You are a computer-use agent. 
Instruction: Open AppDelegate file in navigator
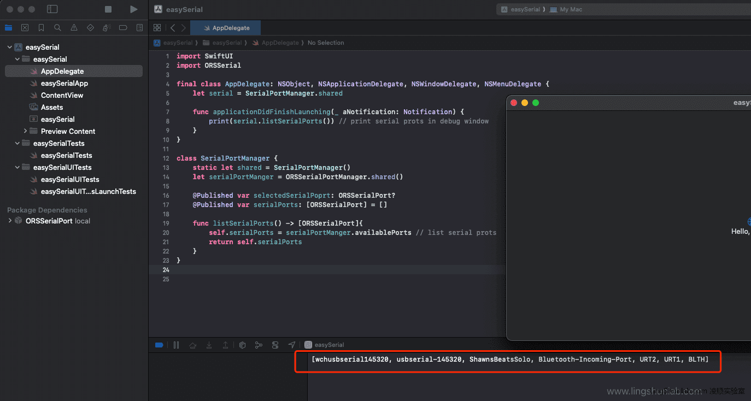click(x=74, y=71)
